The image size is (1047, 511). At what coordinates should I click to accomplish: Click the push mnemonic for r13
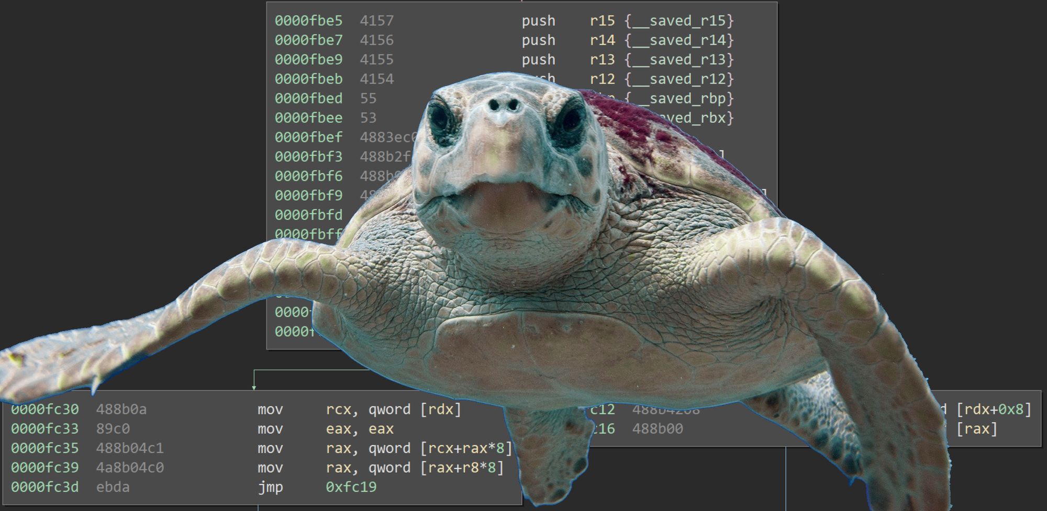[x=538, y=60]
